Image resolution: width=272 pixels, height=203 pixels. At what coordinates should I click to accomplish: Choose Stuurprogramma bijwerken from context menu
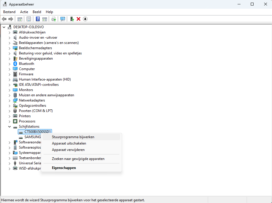pyautogui.click(x=81, y=137)
